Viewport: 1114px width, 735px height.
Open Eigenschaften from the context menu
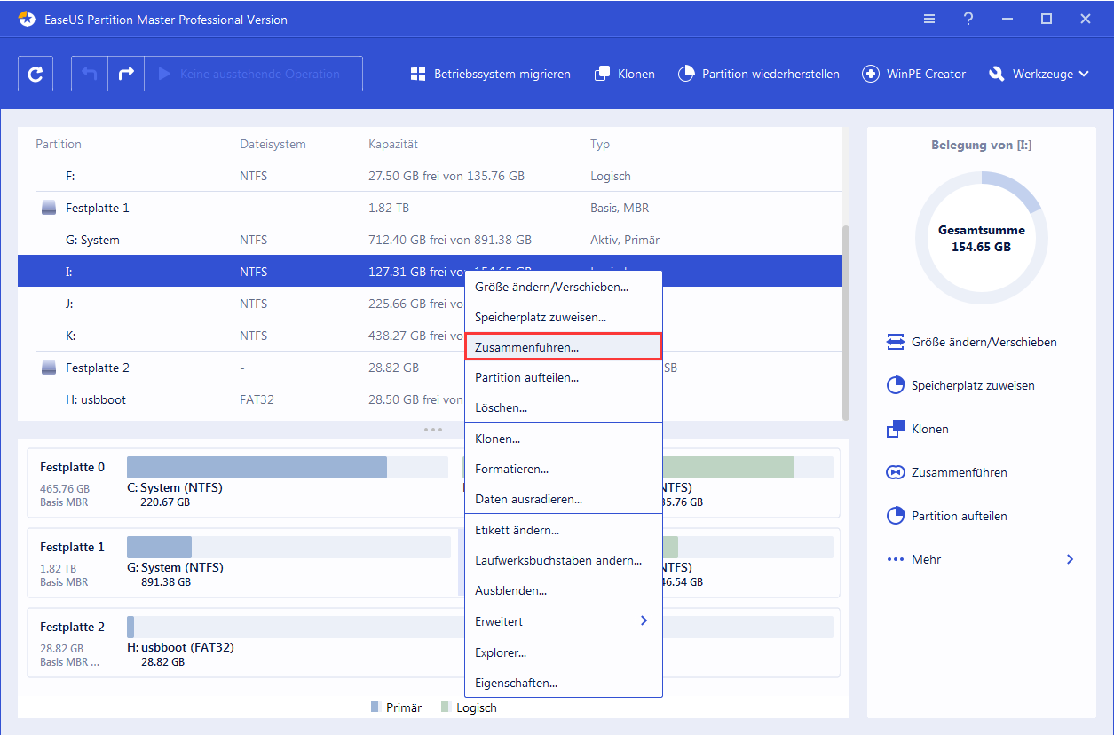pyautogui.click(x=564, y=683)
